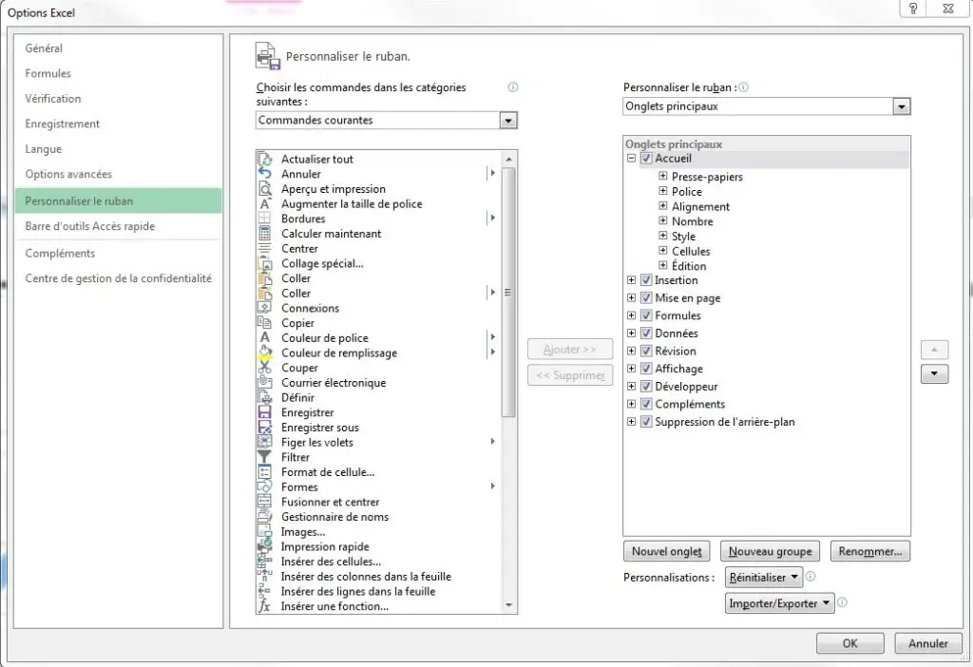Confirm with the OK button
973x667 pixels.
[x=850, y=643]
